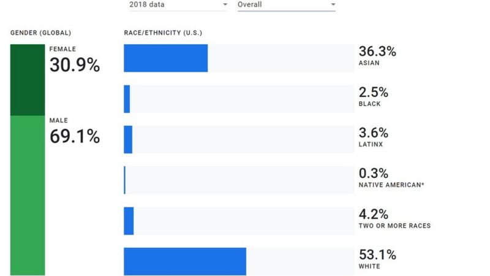The image size is (490, 276).
Task: Click the 36.3% Asian value
Action: [x=377, y=52]
